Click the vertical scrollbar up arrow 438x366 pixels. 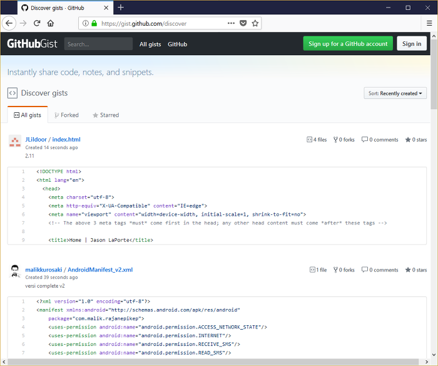pyautogui.click(x=434, y=36)
